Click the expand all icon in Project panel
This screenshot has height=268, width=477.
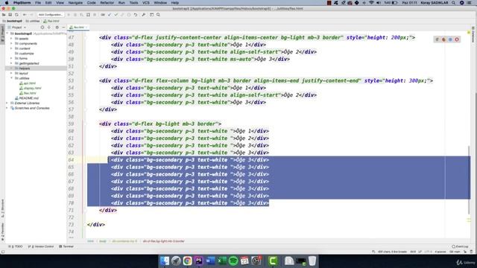coord(49,28)
